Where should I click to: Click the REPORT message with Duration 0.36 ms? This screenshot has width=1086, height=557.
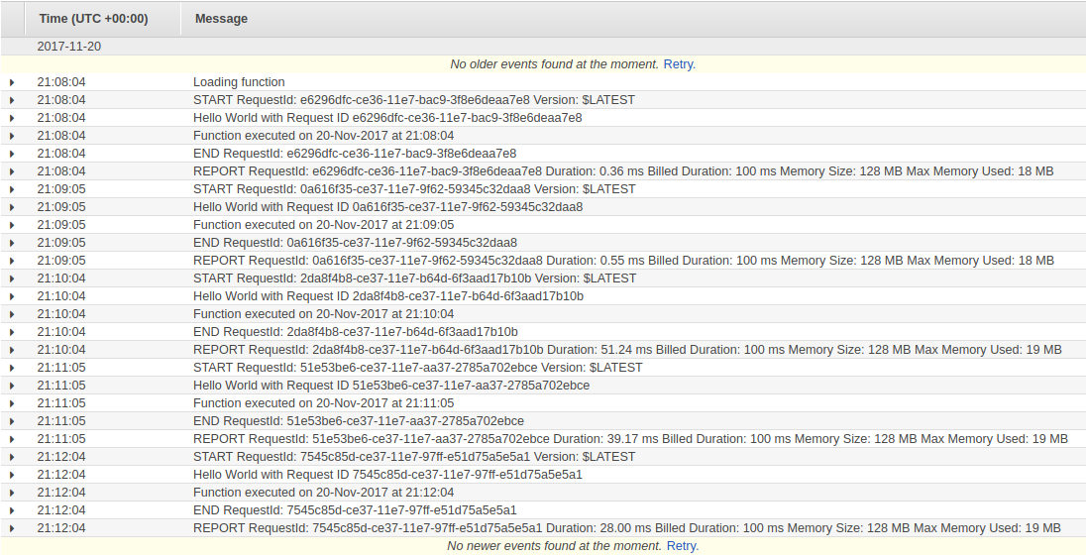click(623, 171)
